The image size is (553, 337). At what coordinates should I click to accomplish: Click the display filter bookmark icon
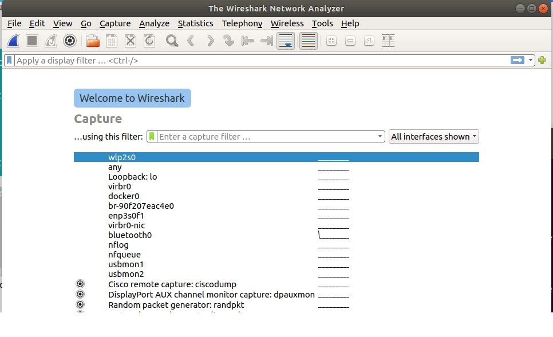[x=10, y=60]
